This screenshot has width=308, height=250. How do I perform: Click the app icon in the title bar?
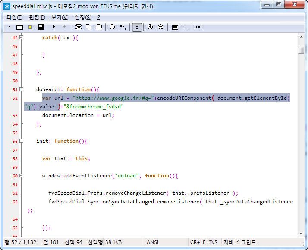click(x=7, y=6)
